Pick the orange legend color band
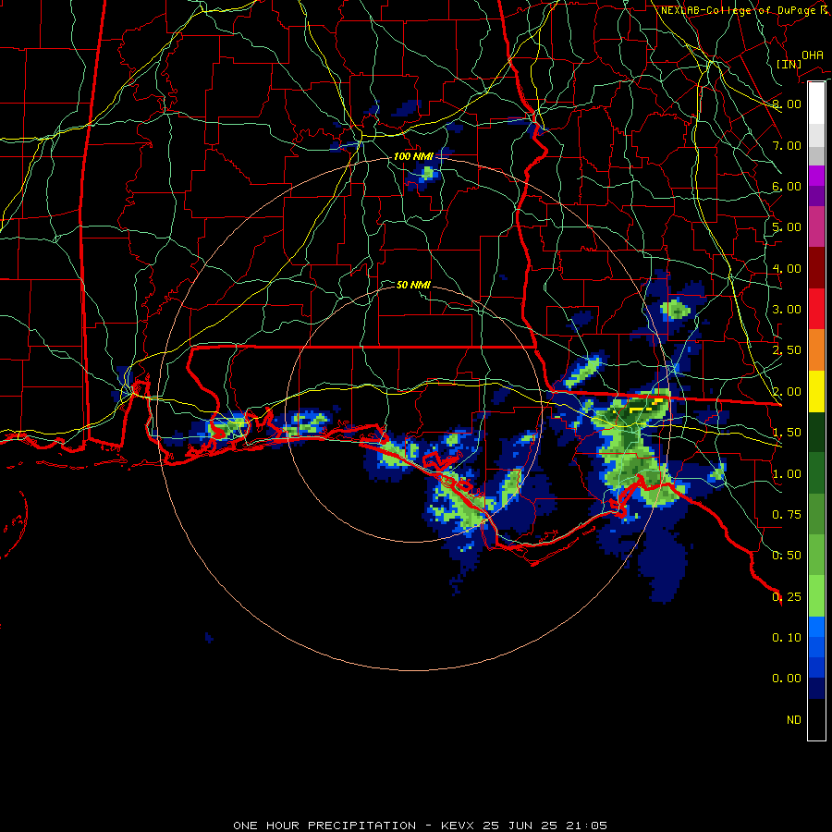The height and width of the screenshot is (832, 832). click(x=816, y=349)
